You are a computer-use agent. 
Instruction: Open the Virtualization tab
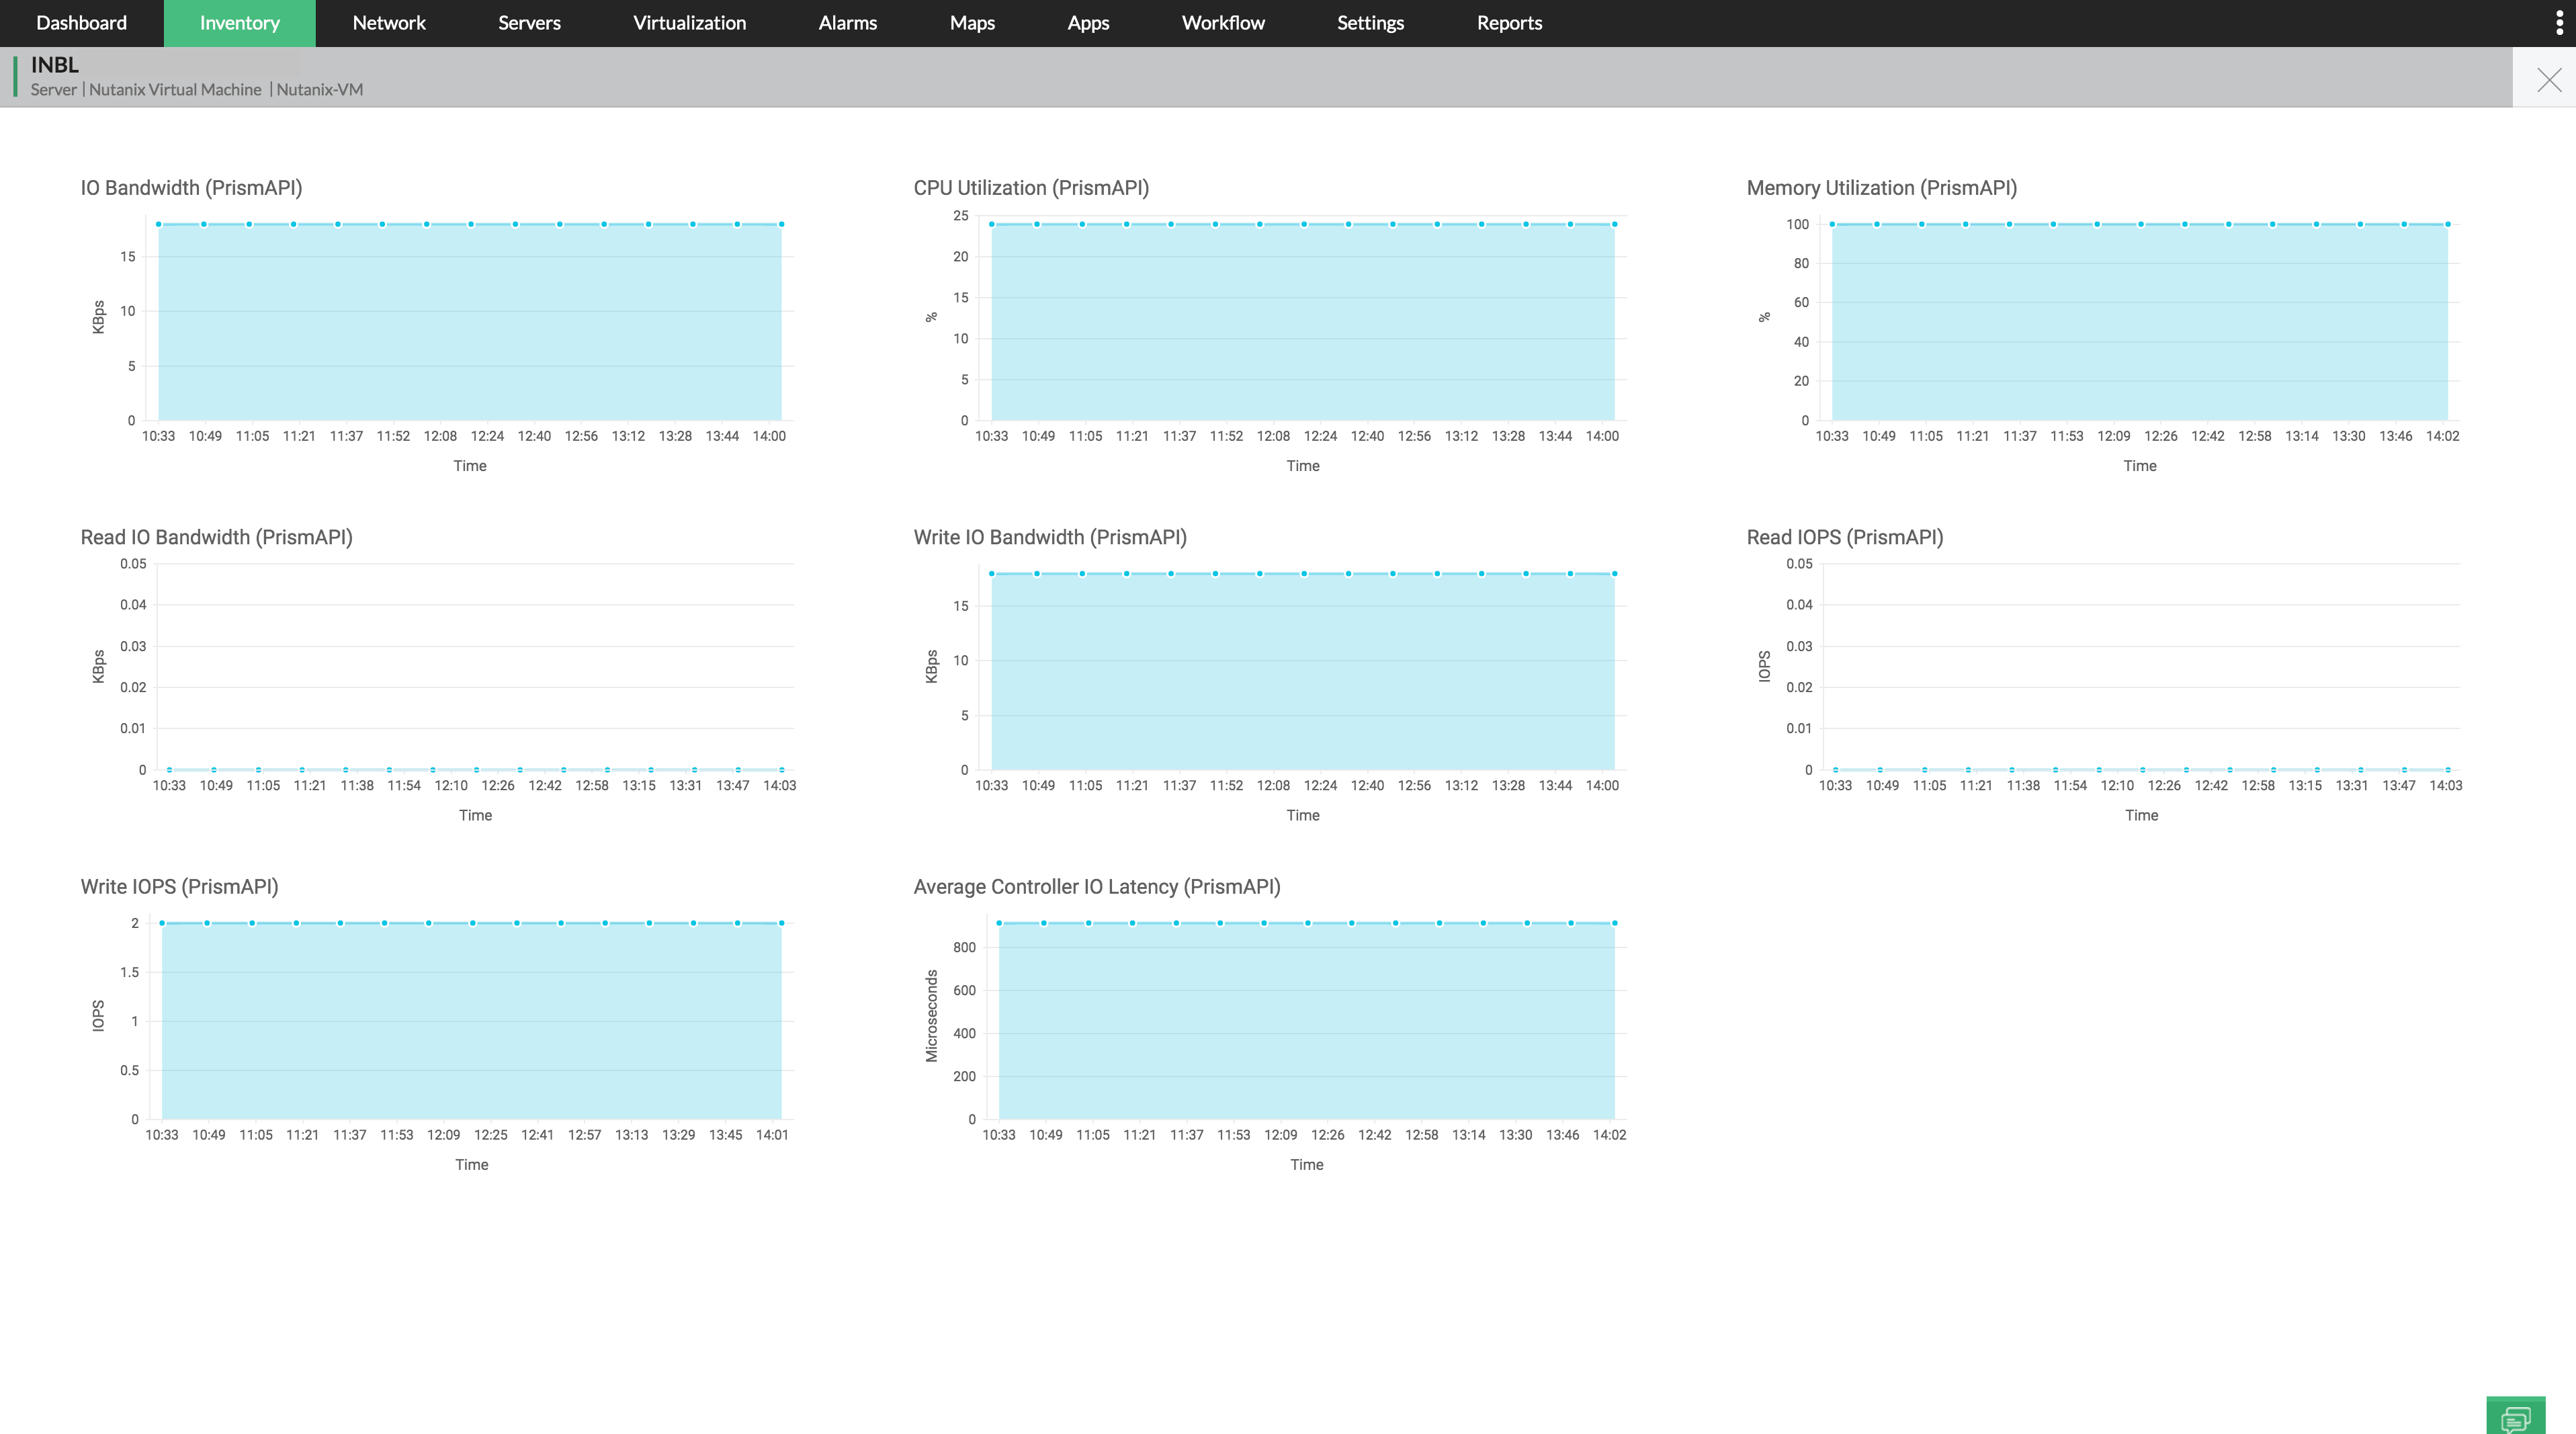point(689,23)
